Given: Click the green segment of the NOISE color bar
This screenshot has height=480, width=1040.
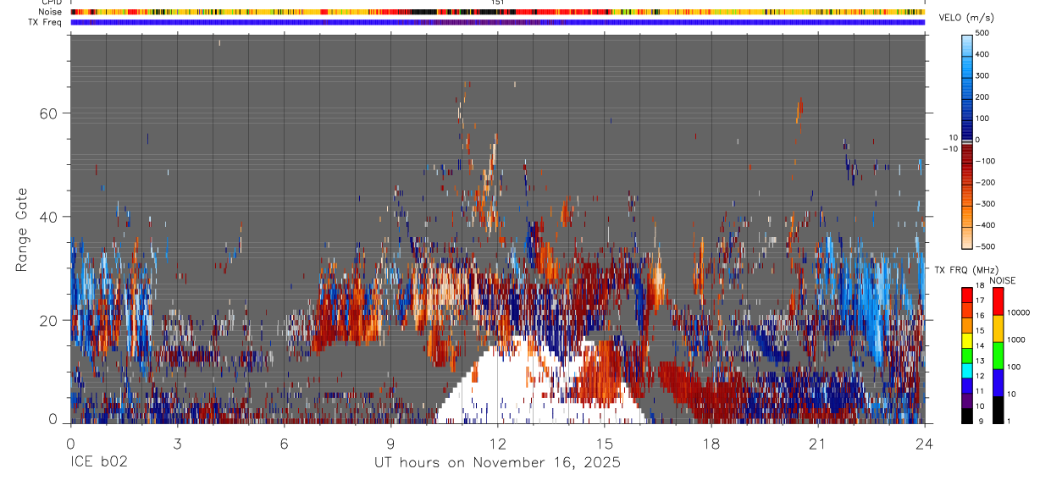Looking at the screenshot, I should (x=999, y=355).
